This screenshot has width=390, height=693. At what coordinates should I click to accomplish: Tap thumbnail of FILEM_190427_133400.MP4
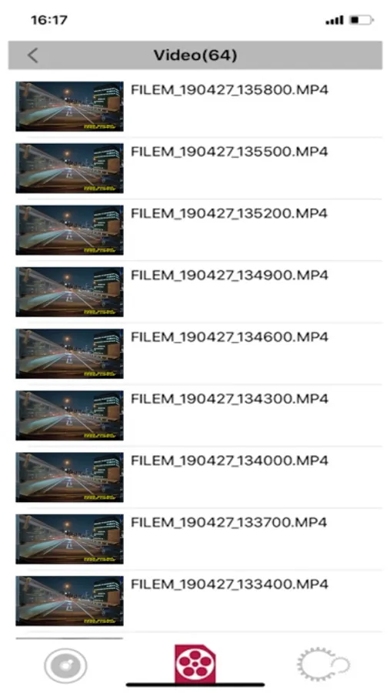pos(69,601)
